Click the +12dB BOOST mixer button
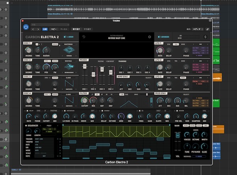Viewport: 237px width, 175px height. tap(110, 61)
